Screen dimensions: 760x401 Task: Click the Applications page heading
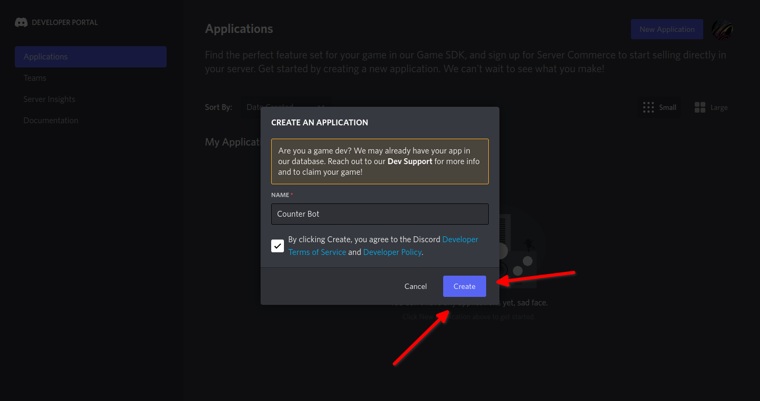point(239,29)
